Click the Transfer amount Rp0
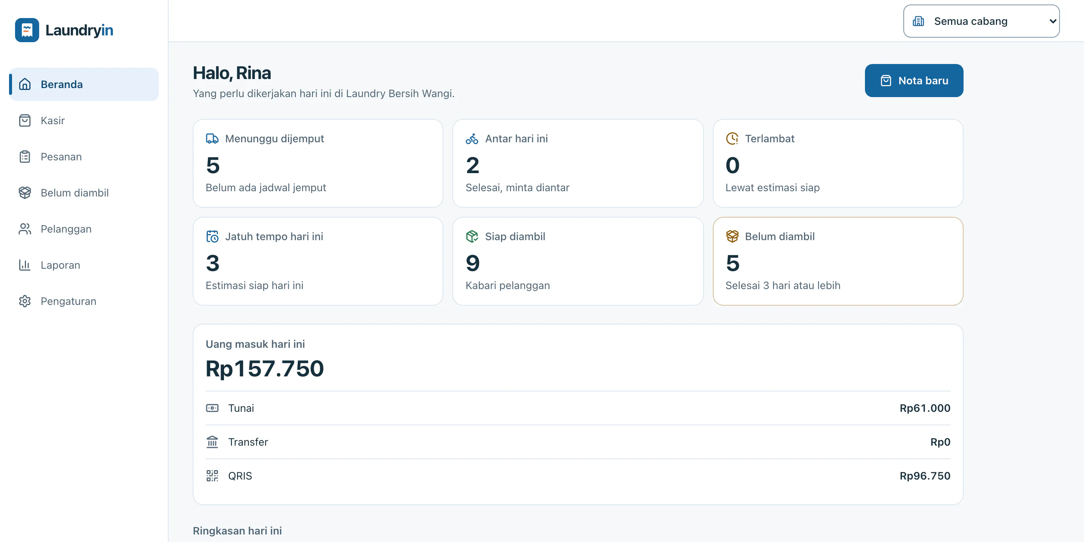This screenshot has width=1084, height=542. 940,442
